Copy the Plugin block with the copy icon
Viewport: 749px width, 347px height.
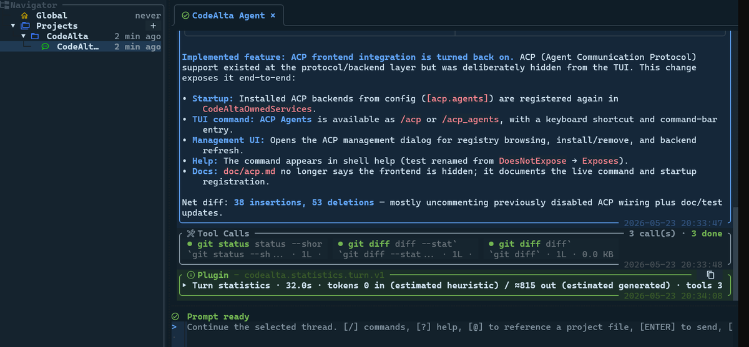(710, 275)
